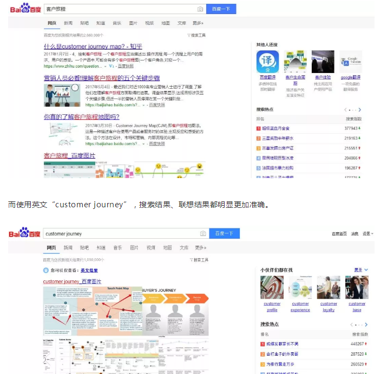Open image search camera icon in 客户旅程 box

[200, 9]
